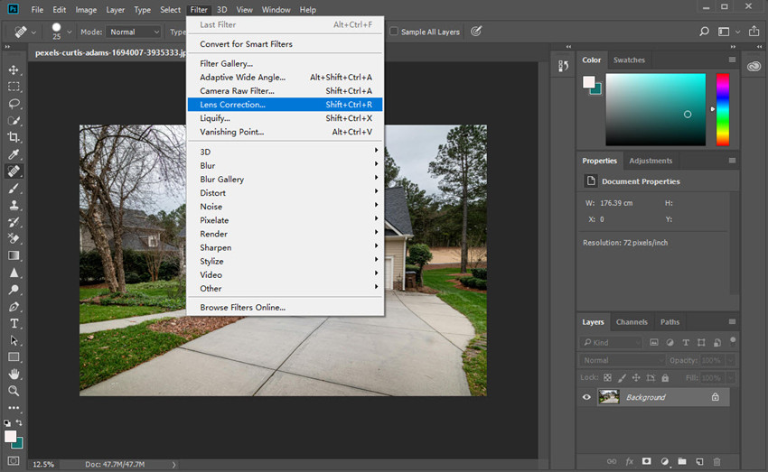Screen dimensions: 768x472
Task: Select the Rectangle shape tool
Action: [x=14, y=357]
